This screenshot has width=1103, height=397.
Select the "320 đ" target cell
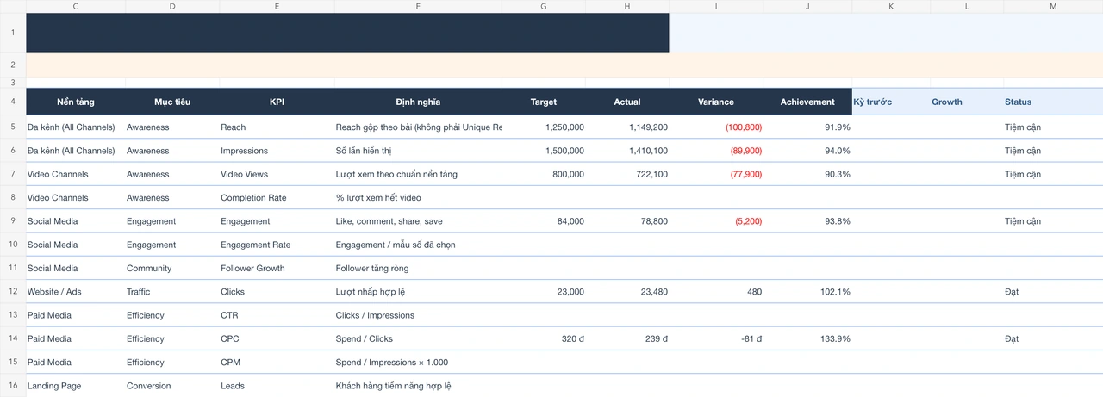(x=544, y=339)
